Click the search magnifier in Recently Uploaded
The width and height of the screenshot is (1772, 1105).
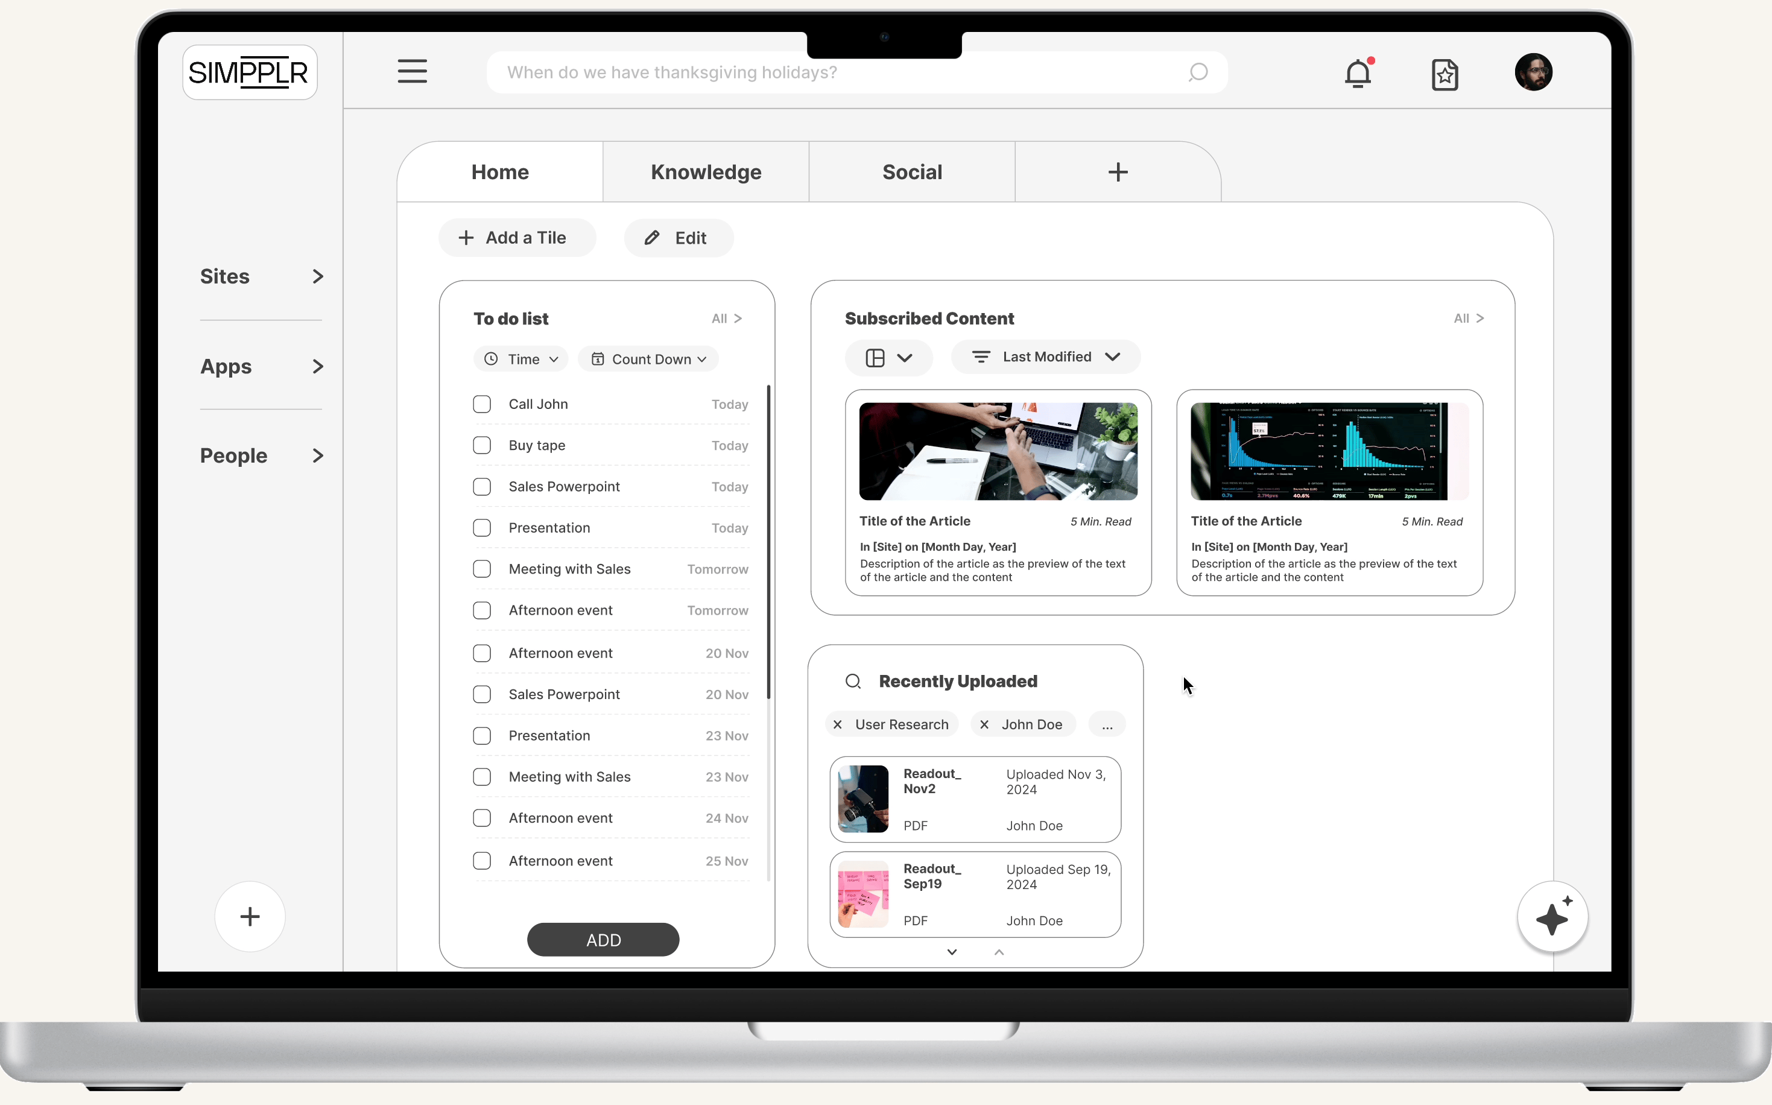pyautogui.click(x=853, y=681)
